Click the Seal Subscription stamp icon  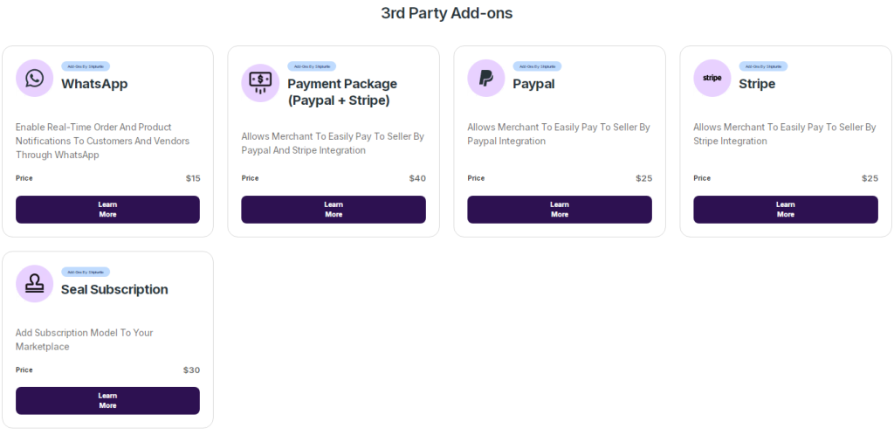(x=34, y=284)
